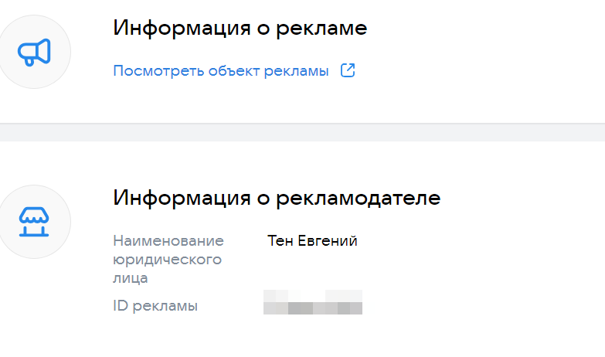The height and width of the screenshot is (357, 605).
Task: Click the gray divider band between sections
Action: [x=302, y=132]
